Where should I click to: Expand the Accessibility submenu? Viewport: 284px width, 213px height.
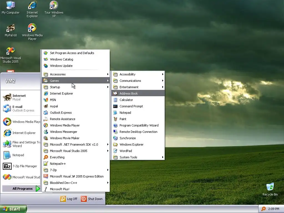[x=138, y=74]
